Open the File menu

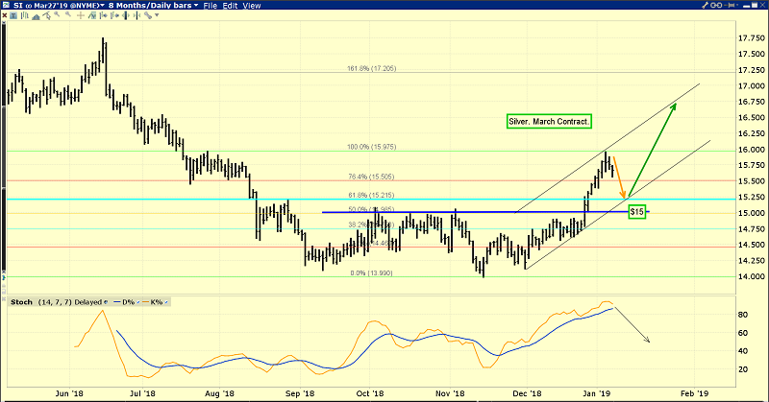click(208, 6)
